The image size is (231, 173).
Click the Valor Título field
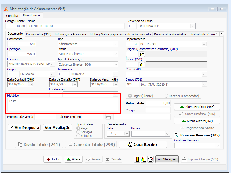(158, 103)
